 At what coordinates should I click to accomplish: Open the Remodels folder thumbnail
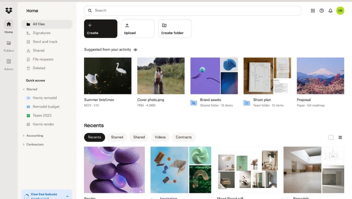pyautogui.click(x=314, y=170)
